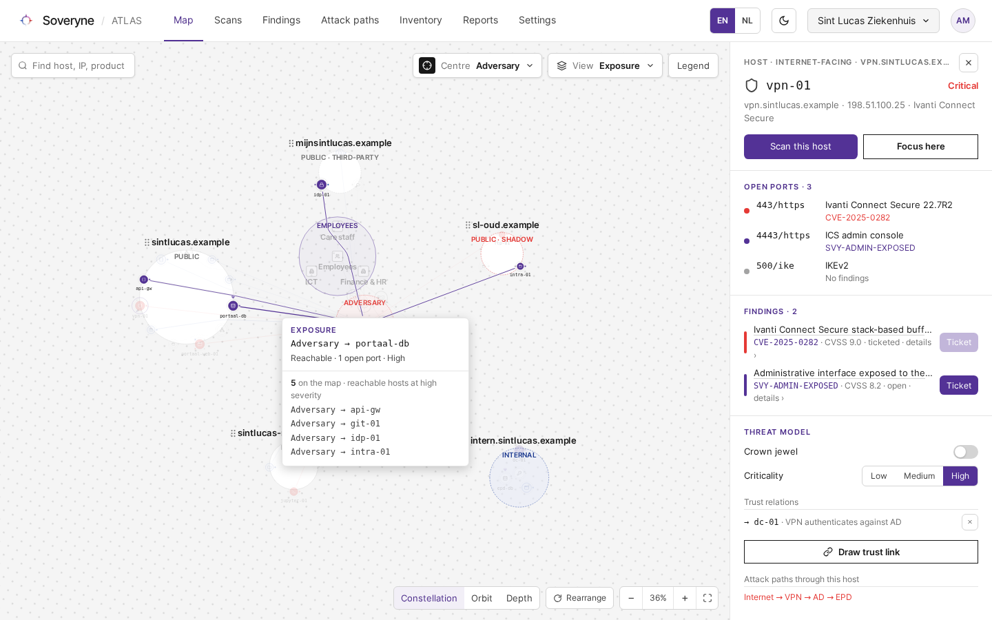The width and height of the screenshot is (992, 620).
Task: Switch language to NL
Action: (x=747, y=21)
